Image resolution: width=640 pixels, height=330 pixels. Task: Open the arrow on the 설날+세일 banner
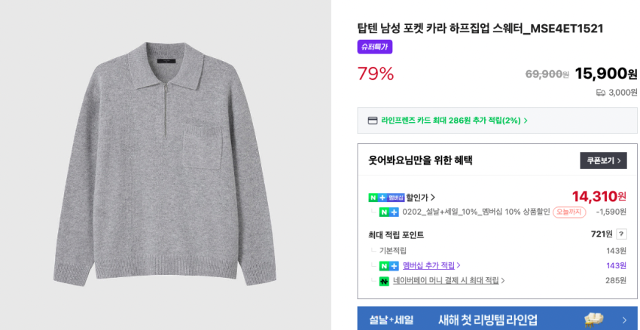(624, 319)
